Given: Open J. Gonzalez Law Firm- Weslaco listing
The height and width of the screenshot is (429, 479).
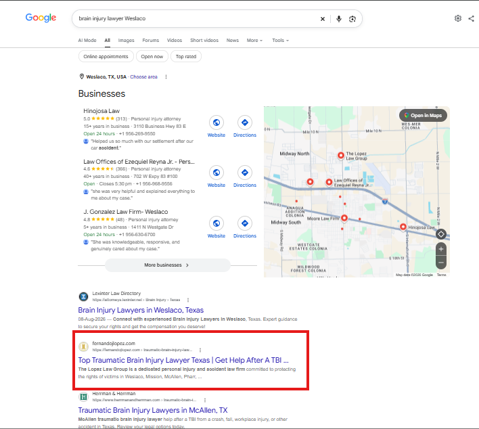Looking at the screenshot, I should coord(126,212).
